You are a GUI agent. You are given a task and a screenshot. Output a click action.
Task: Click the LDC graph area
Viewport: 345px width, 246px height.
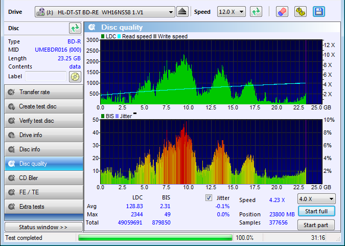point(211,72)
